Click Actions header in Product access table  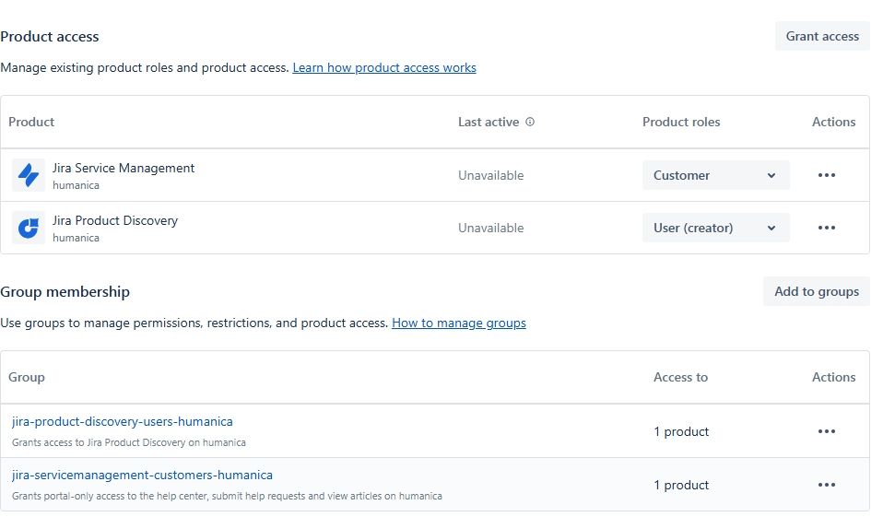tap(833, 122)
